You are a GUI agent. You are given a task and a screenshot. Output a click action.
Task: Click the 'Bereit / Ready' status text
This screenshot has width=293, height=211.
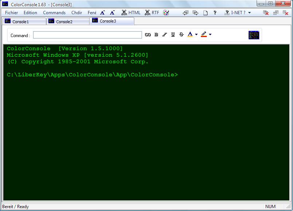[x=16, y=207]
